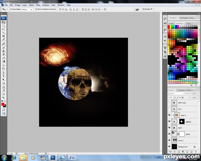Select the Elliptical Marquee tool

click(3, 26)
